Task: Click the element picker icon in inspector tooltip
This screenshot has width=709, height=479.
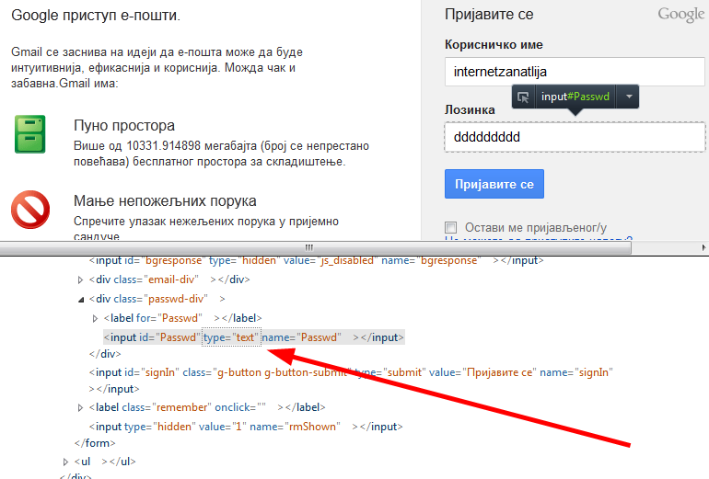Action: point(523,97)
